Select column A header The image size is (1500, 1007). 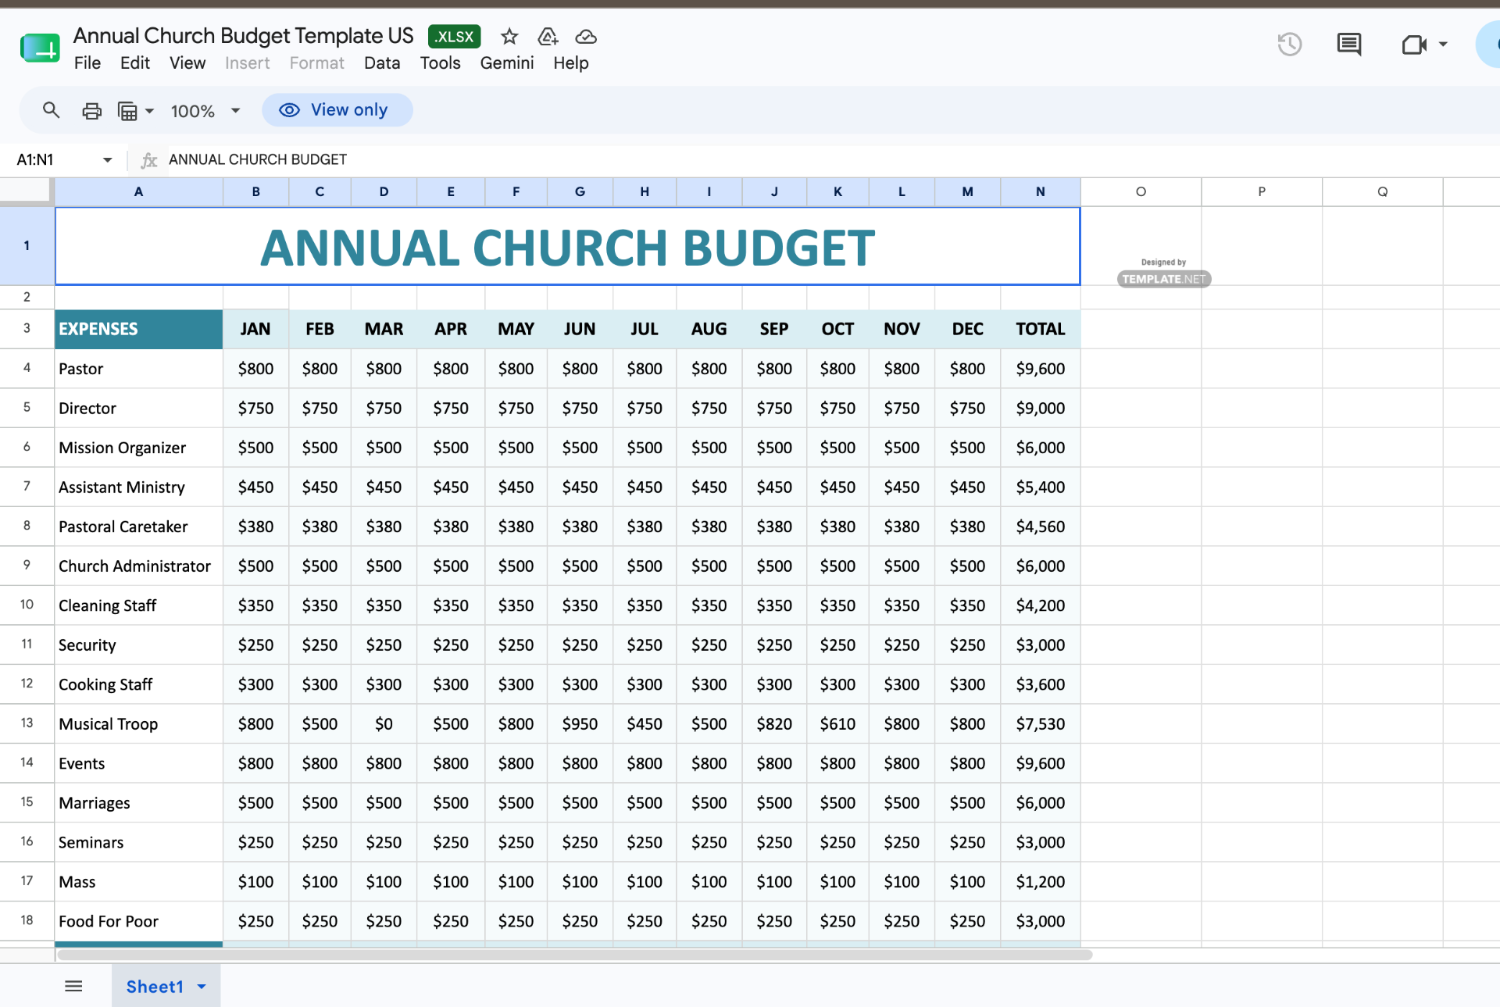138,191
